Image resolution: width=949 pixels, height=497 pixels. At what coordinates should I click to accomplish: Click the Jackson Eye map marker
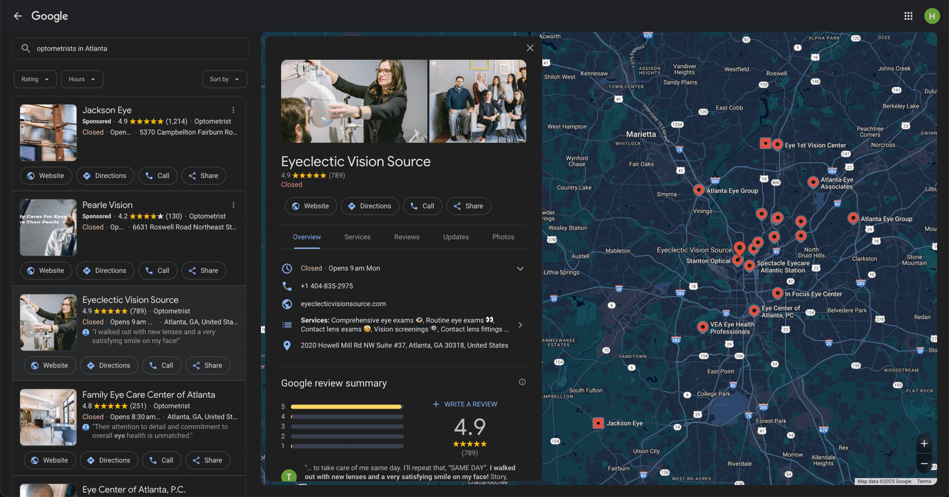(x=598, y=423)
